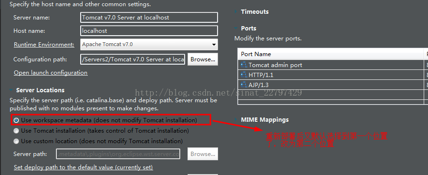Image resolution: width=428 pixels, height=175 pixels.
Task: Focus the Configuration path field
Action: 133,59
